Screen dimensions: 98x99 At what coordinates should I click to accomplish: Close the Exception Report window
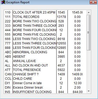pyautogui.click(x=93, y=2)
